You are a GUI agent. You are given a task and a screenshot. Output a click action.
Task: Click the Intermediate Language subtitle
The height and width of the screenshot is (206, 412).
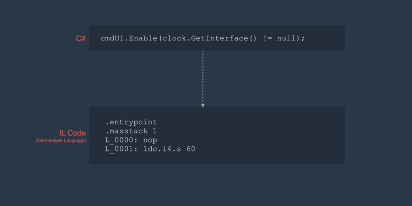61,140
